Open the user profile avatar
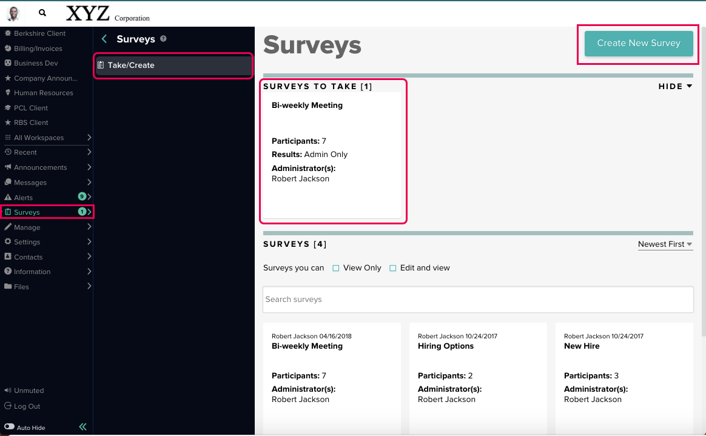This screenshot has width=706, height=436. (13, 13)
